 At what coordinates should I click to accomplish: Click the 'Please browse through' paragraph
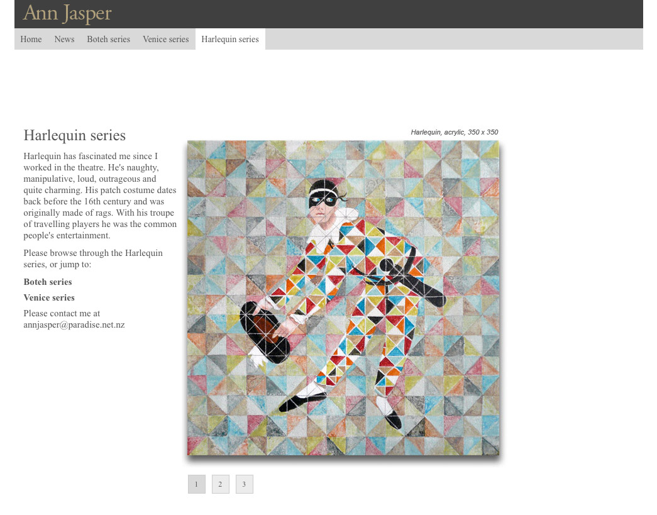pos(93,258)
